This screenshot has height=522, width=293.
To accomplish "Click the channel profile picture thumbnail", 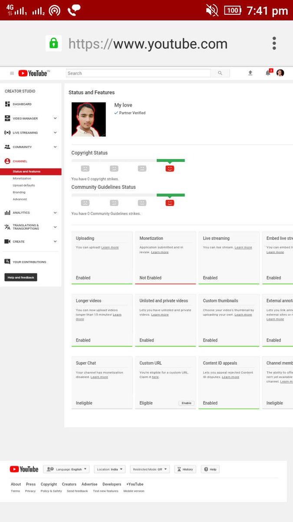I will pyautogui.click(x=89, y=120).
